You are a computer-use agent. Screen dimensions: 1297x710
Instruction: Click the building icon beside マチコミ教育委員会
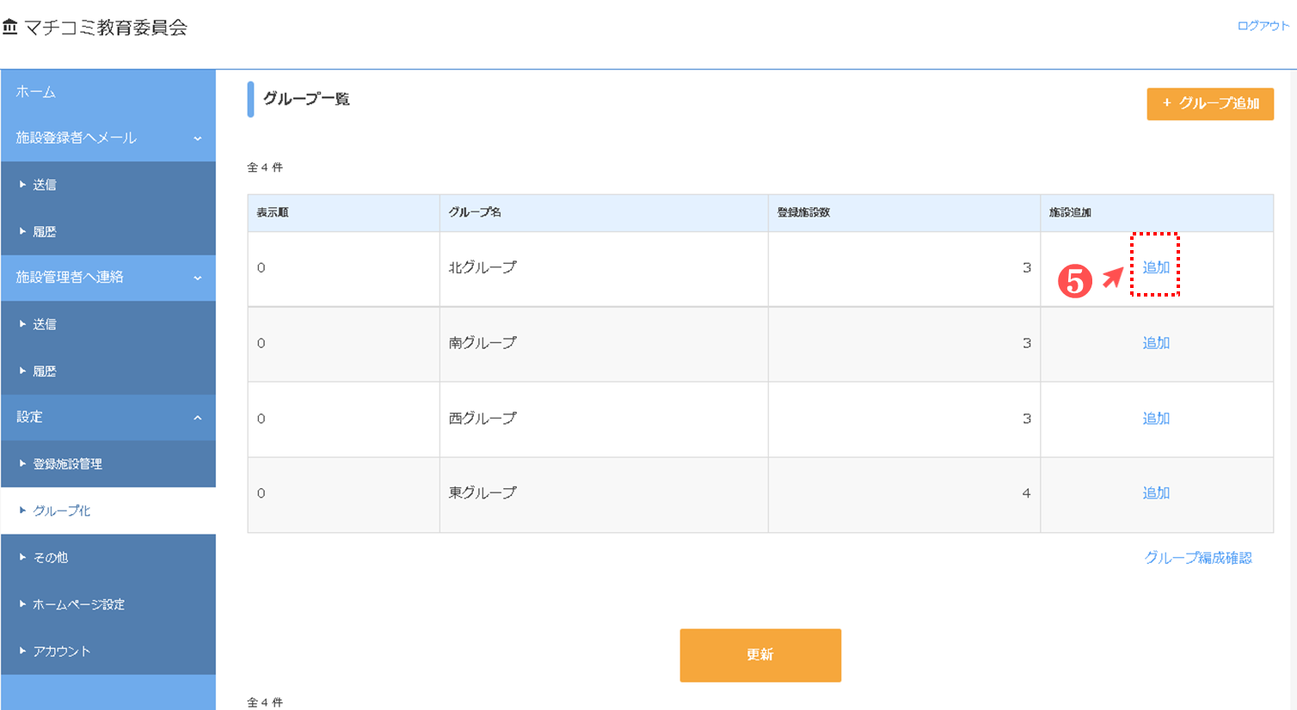10,28
